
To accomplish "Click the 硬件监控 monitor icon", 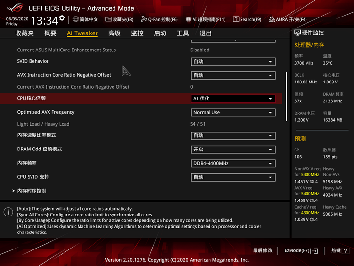I will click(x=298, y=33).
